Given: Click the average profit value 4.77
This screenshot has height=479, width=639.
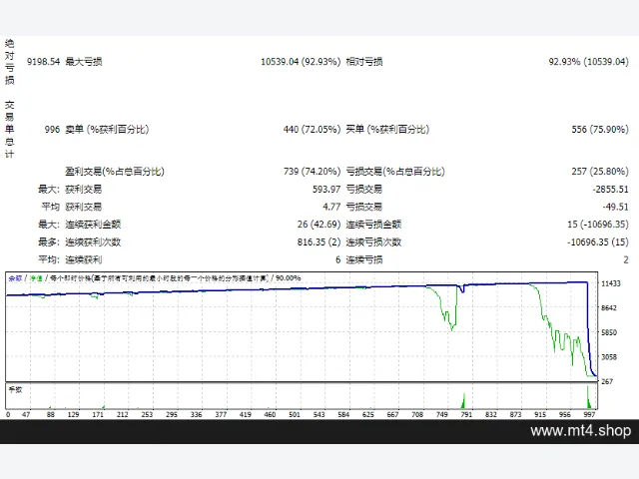Looking at the screenshot, I should coord(331,207).
